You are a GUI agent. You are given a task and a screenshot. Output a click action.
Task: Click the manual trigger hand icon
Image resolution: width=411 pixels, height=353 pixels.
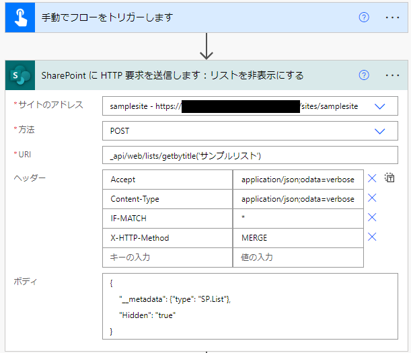[20, 17]
